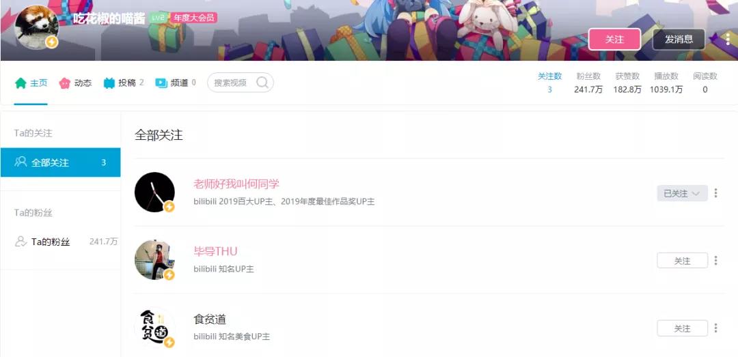Open more options for 食贫道
Viewport: 738px width, 357px height.
(x=716, y=328)
